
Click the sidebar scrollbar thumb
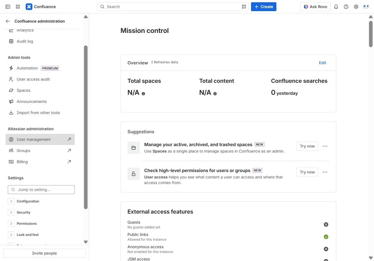(x=86, y=127)
